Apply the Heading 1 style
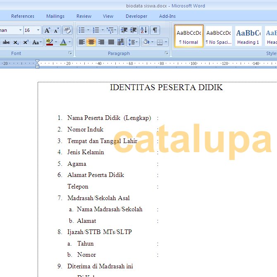Viewport: 277px width, 277px height. pos(248,36)
